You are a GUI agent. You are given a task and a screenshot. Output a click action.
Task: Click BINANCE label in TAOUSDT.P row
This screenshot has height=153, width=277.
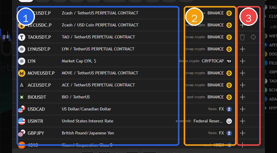(216, 37)
